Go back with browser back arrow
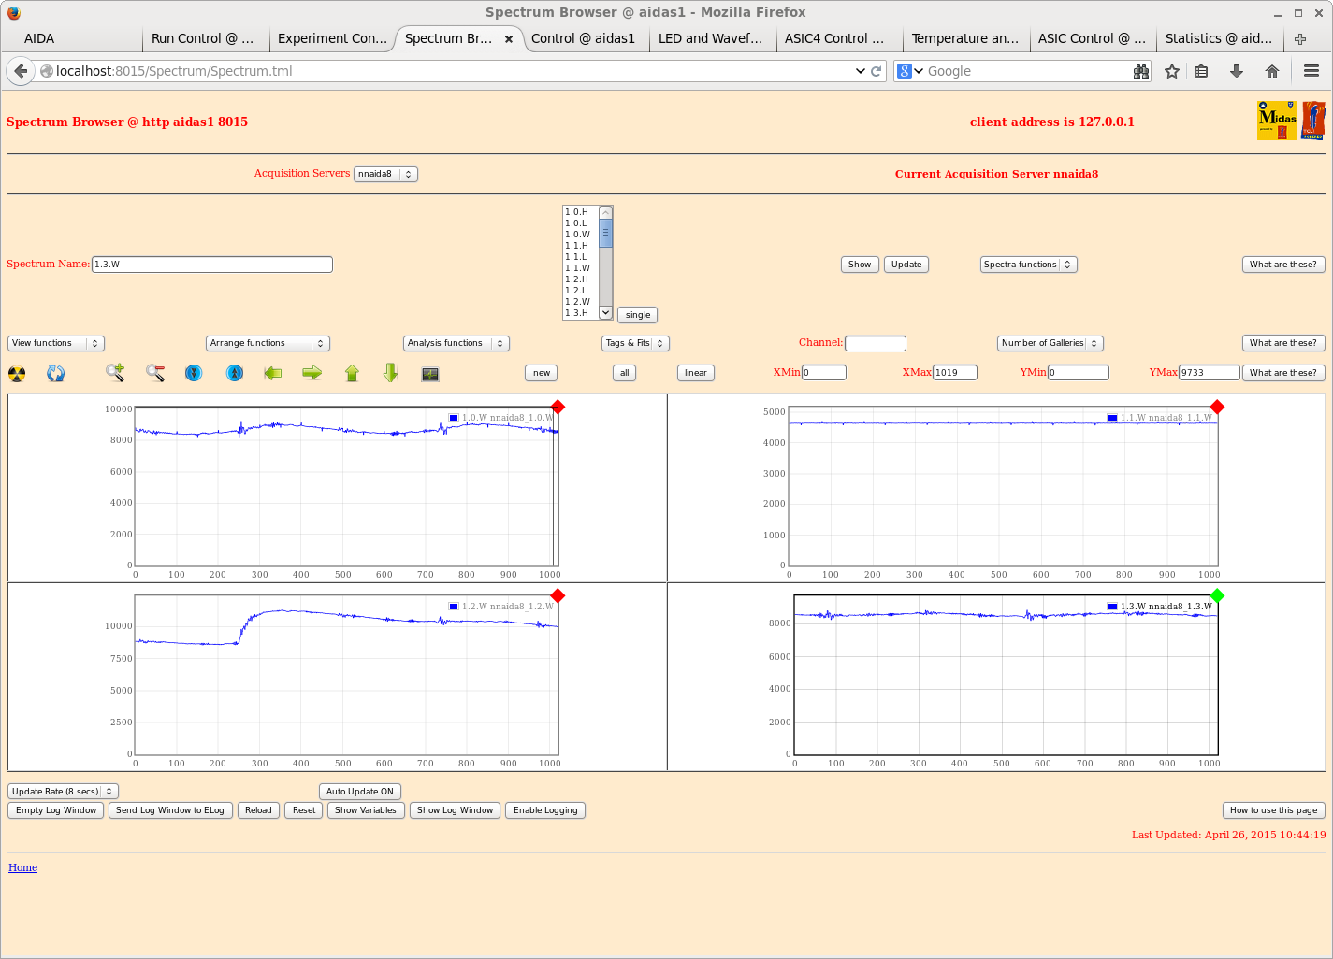 pos(21,71)
